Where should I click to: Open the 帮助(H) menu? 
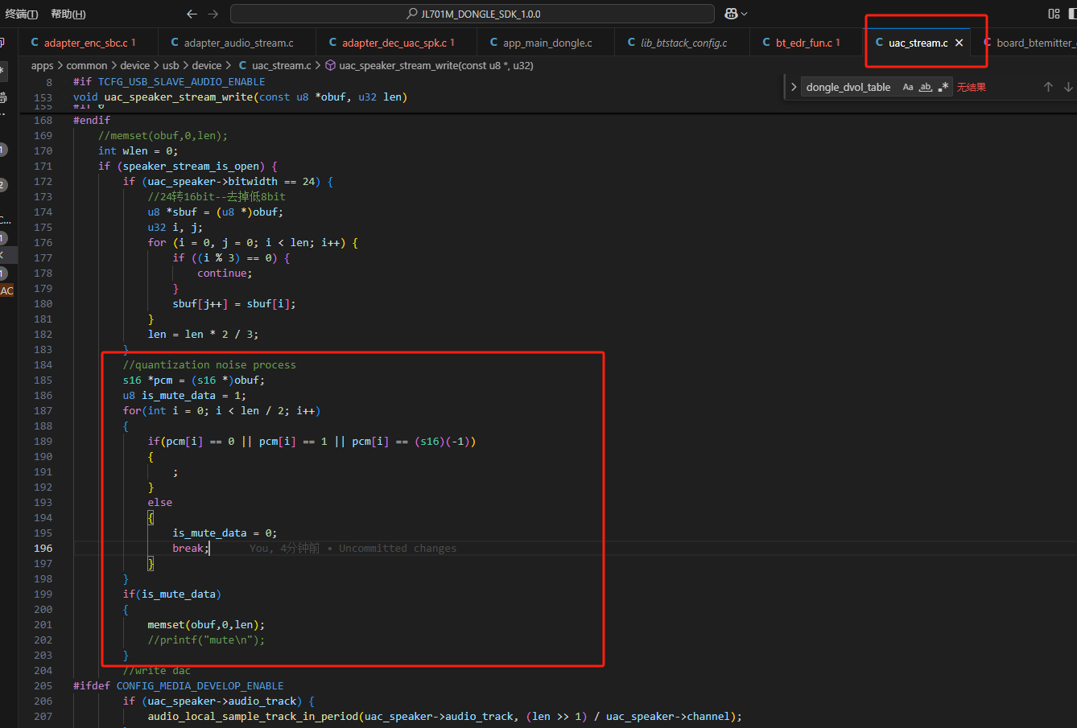[x=68, y=14]
